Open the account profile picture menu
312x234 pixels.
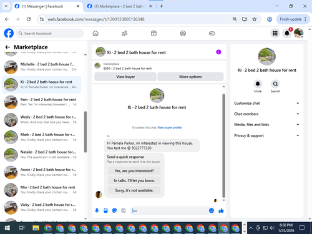tap(299, 33)
